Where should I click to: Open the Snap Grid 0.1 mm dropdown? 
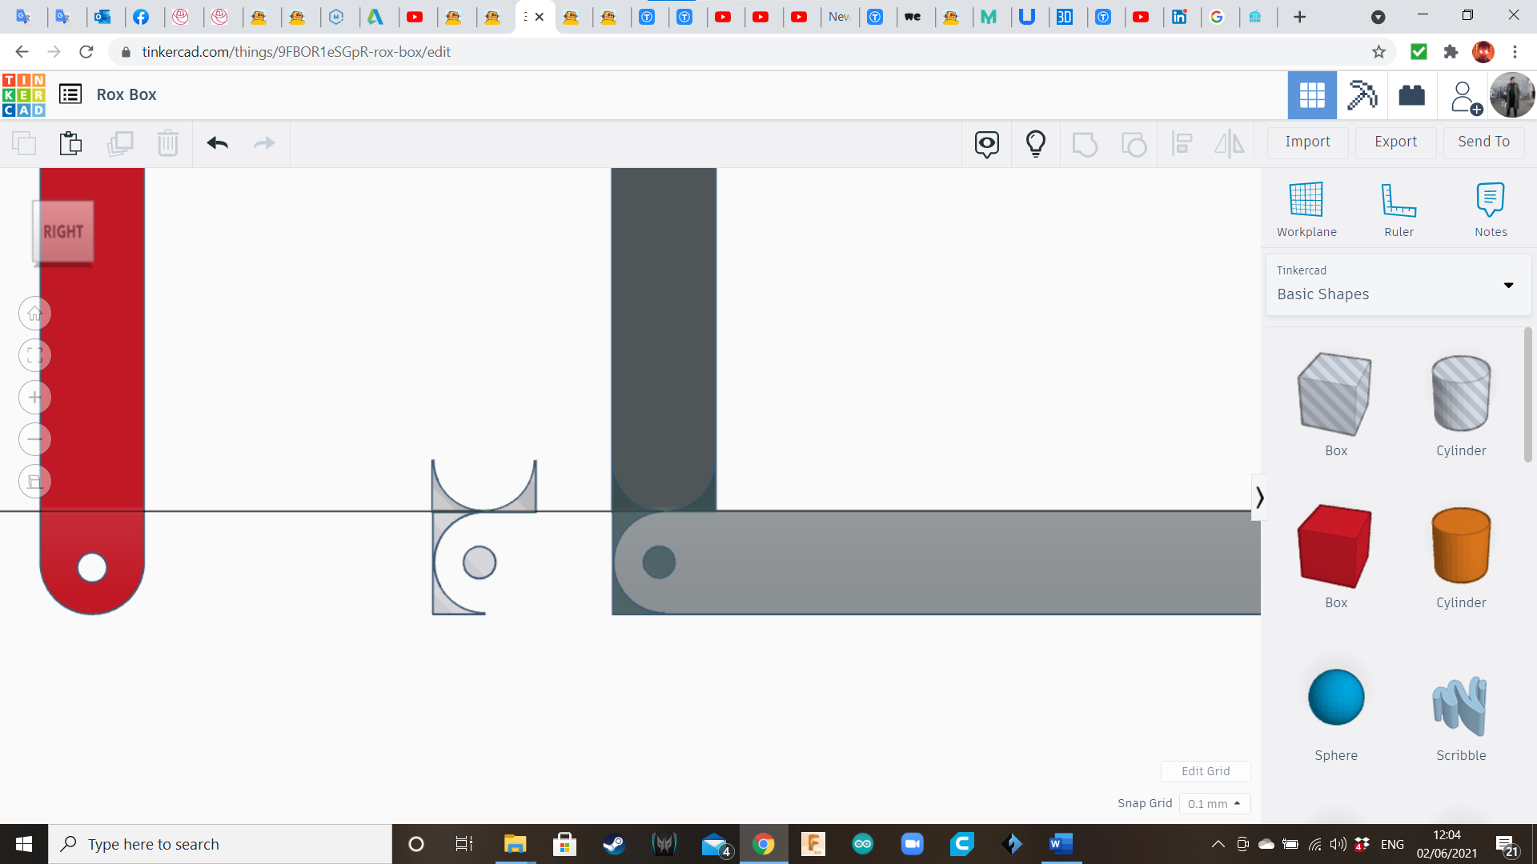tap(1214, 803)
